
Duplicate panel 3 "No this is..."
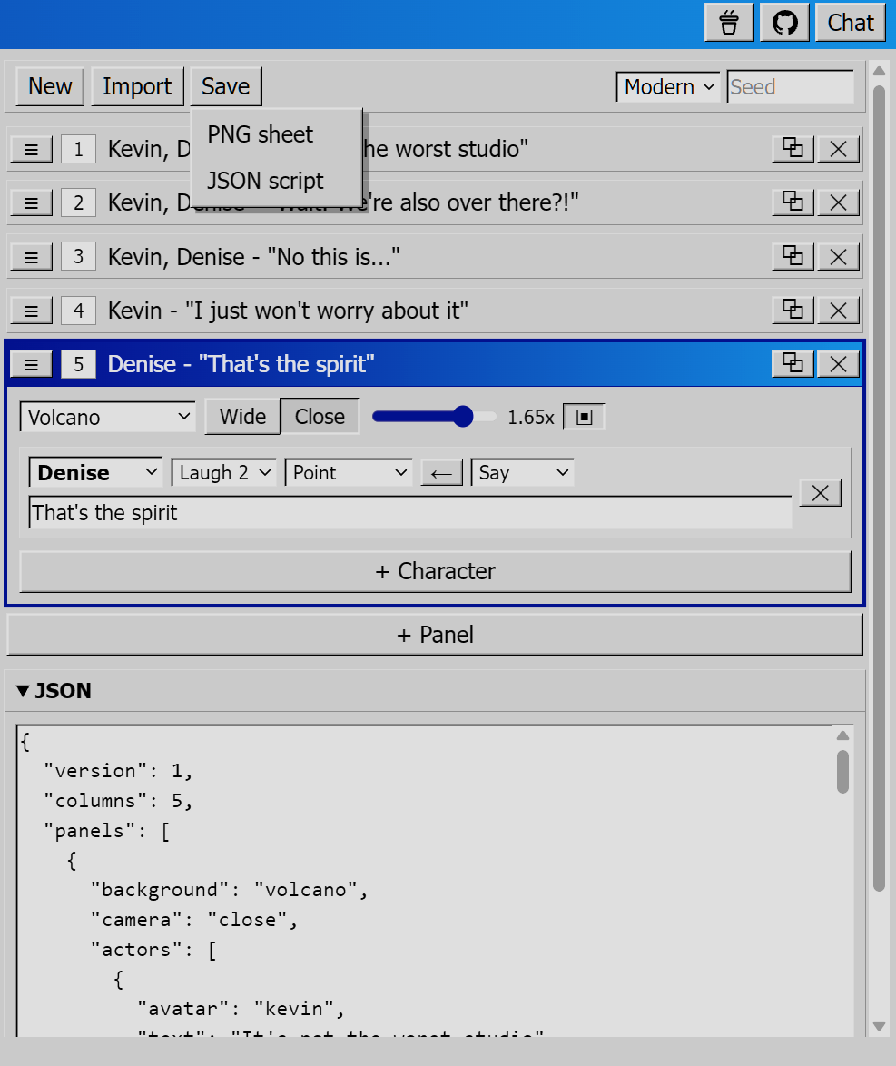point(793,257)
